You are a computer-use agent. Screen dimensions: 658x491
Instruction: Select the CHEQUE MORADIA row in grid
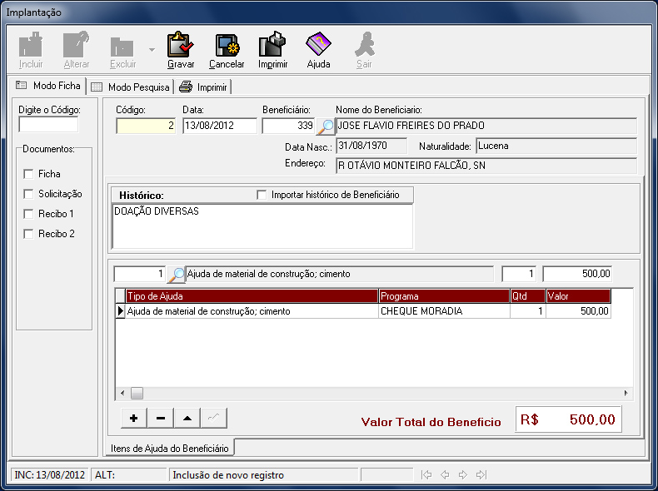click(x=443, y=311)
